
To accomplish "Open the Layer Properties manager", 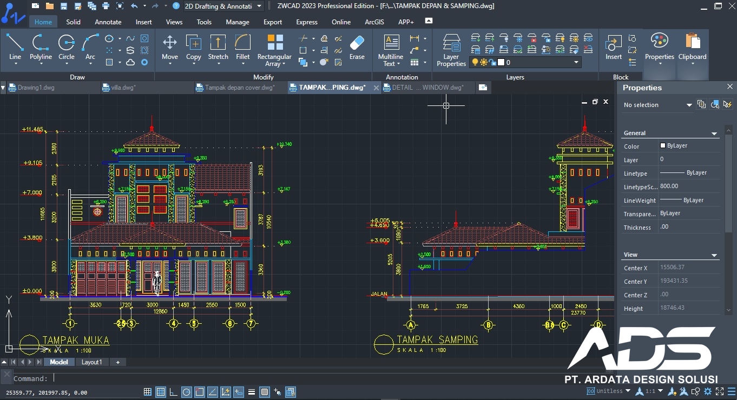I will click(451, 50).
